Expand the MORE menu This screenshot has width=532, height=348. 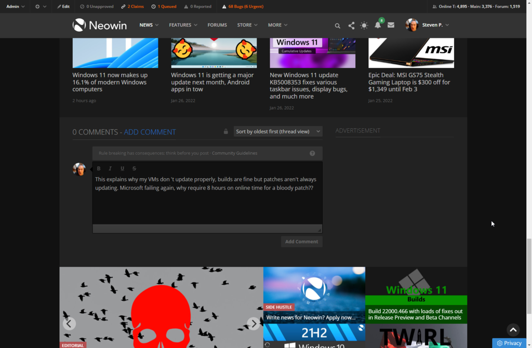pos(277,25)
